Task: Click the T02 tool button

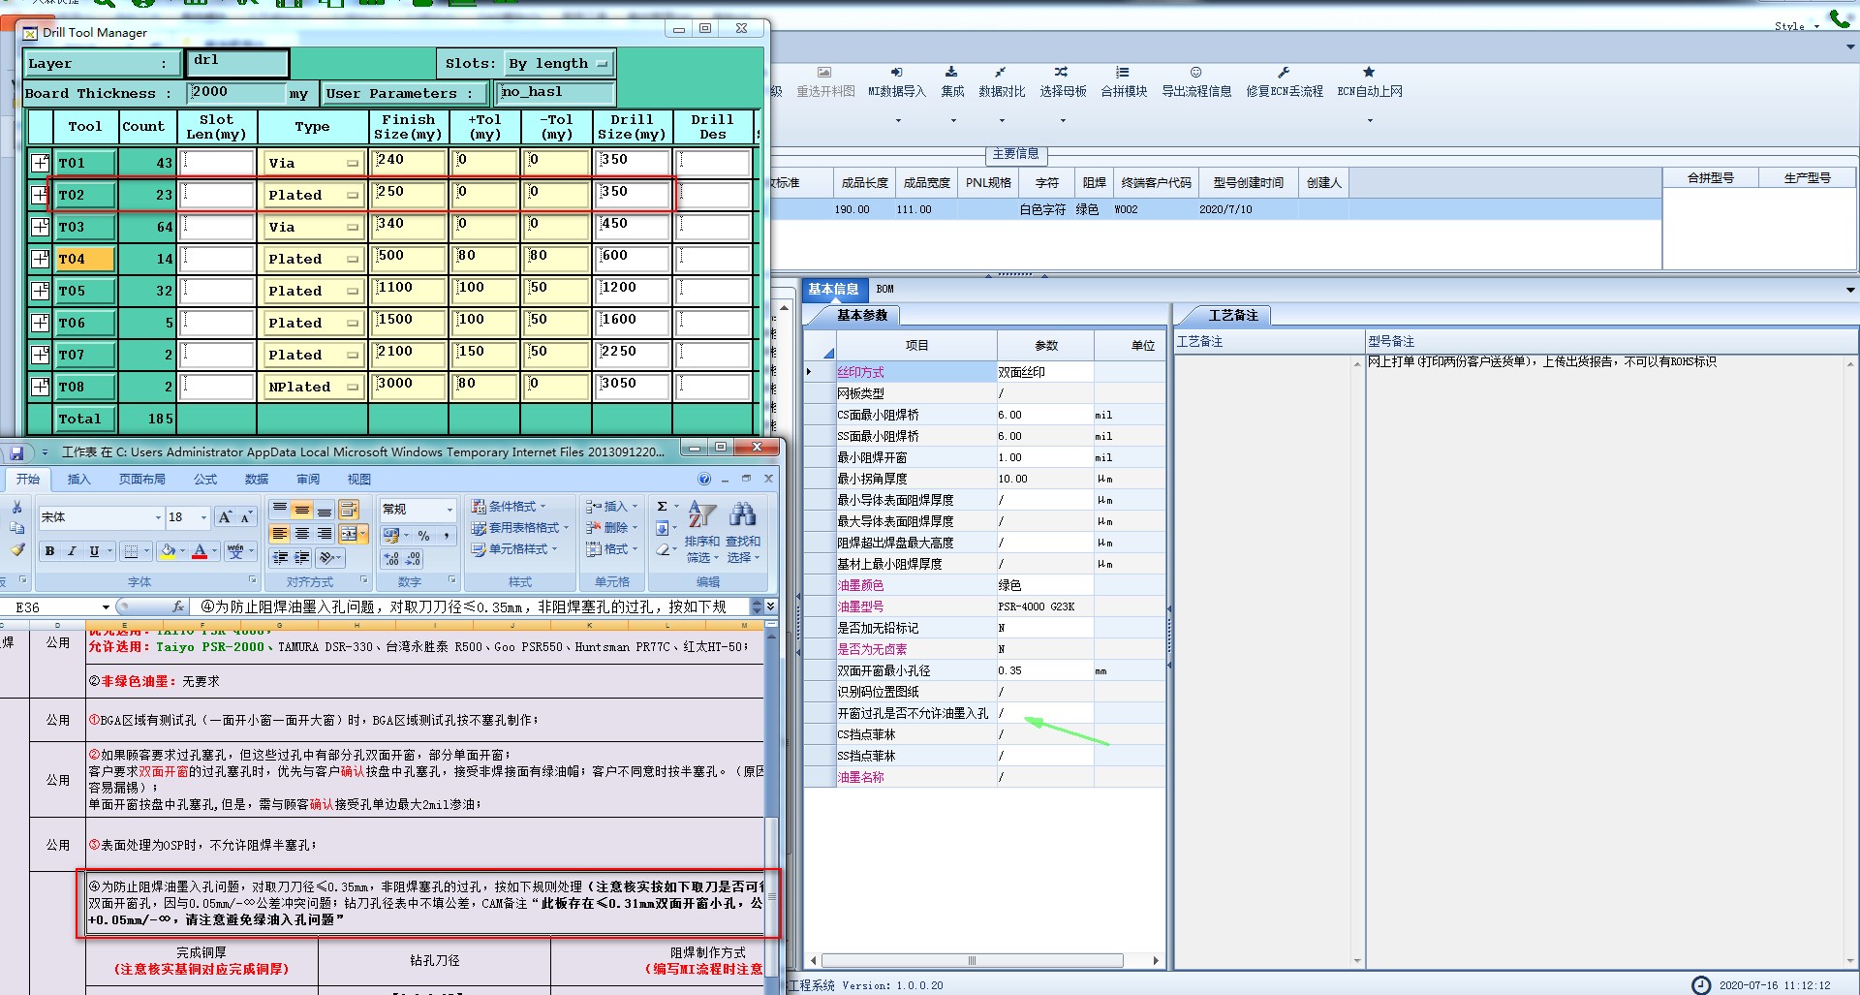Action: coord(86,195)
